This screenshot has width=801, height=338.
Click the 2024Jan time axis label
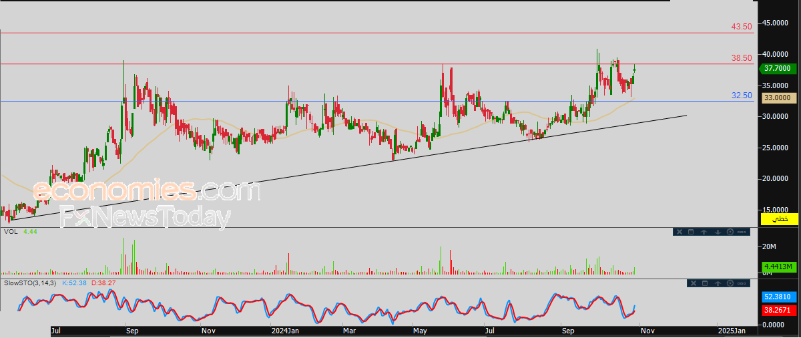coord(286,331)
